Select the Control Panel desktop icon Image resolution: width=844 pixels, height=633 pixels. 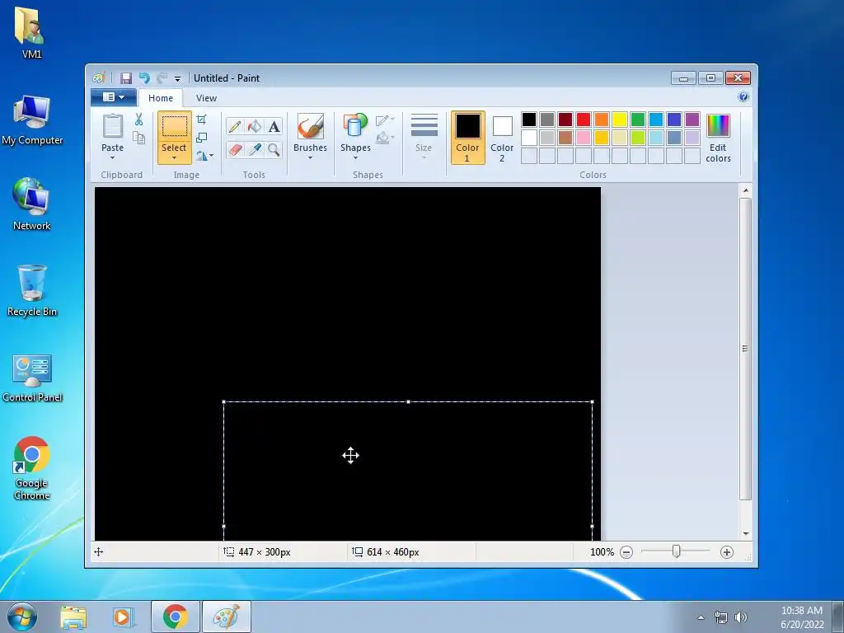click(32, 377)
